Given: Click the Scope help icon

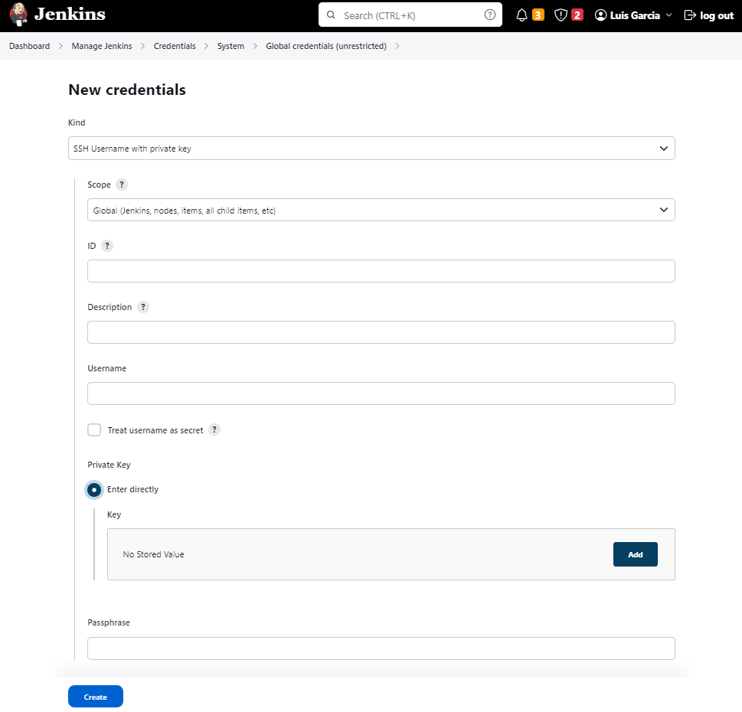Looking at the screenshot, I should pos(122,185).
